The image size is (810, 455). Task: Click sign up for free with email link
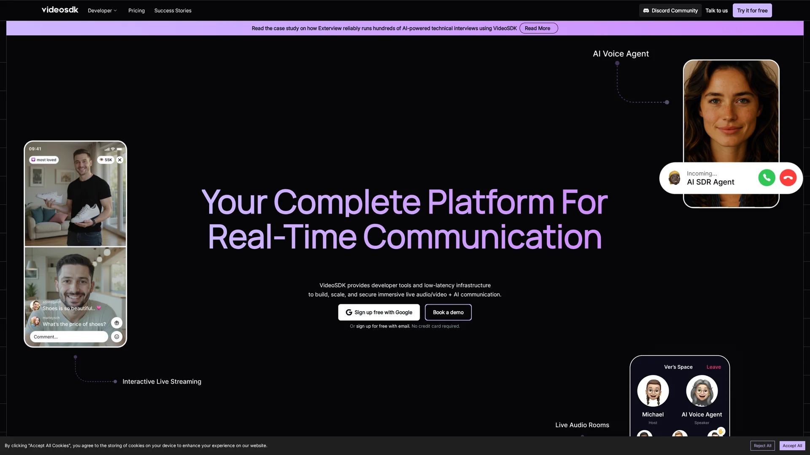click(383, 326)
